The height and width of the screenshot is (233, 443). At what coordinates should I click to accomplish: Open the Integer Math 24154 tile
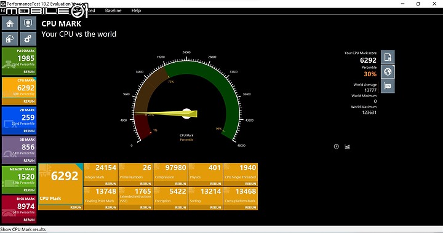[x=101, y=172]
